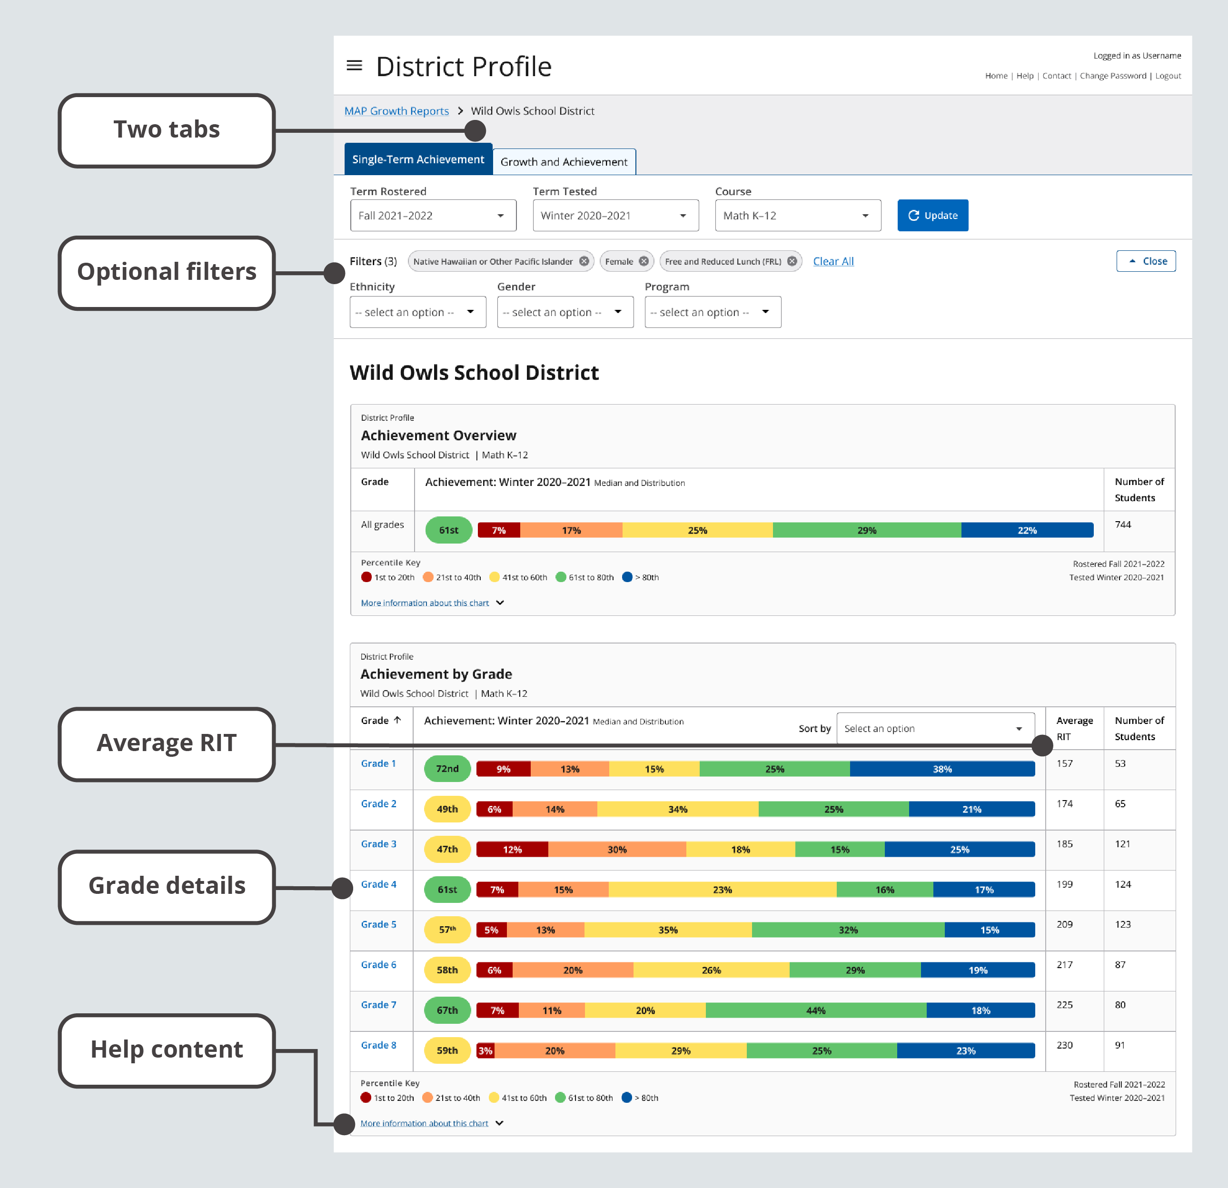The height and width of the screenshot is (1188, 1228).
Task: Remove the Free and Reduced Lunch filter
Action: (792, 261)
